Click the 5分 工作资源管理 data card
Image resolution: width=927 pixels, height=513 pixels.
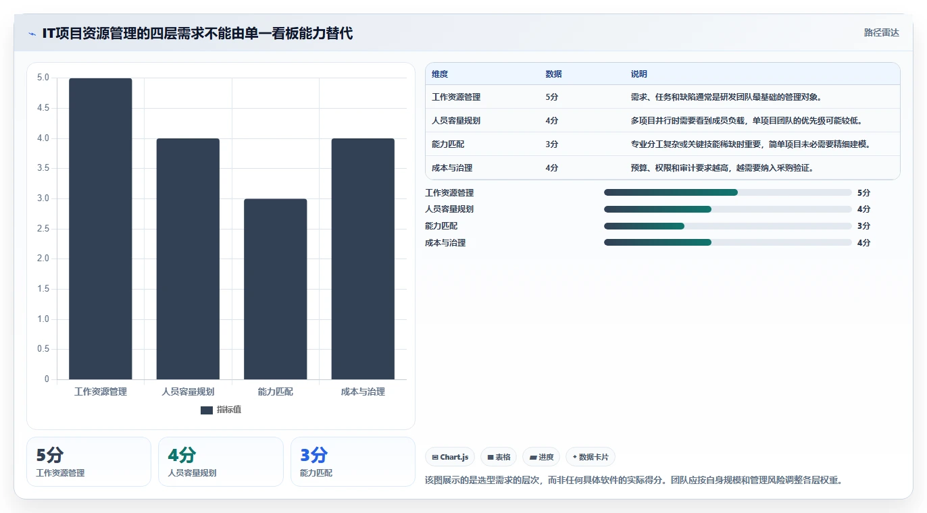(x=89, y=462)
